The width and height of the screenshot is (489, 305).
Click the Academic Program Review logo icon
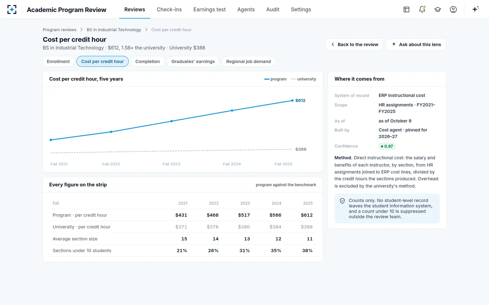tap(12, 9)
